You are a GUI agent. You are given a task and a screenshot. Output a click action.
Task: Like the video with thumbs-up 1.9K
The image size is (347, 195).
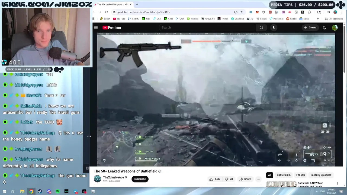215,179
